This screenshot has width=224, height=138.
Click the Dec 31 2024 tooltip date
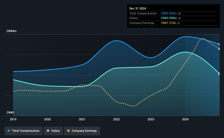pos(138,8)
